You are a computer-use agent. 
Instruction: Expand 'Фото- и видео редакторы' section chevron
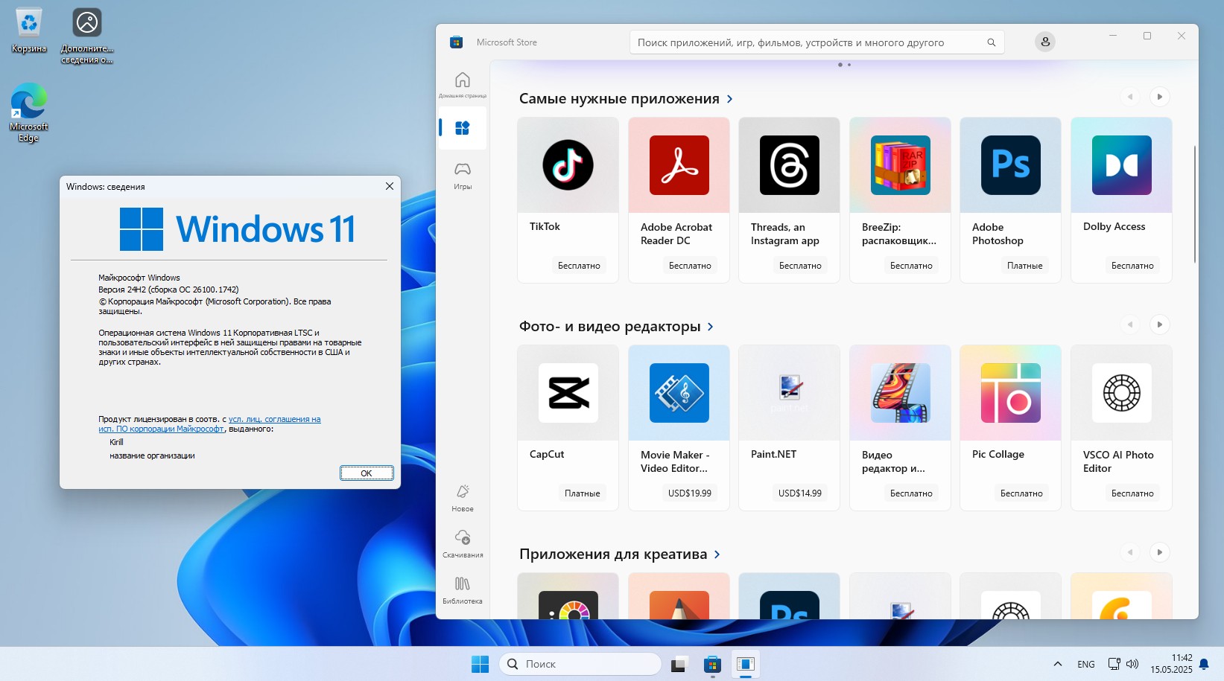pos(710,327)
